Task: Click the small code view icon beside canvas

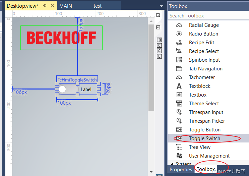Action: [158, 27]
